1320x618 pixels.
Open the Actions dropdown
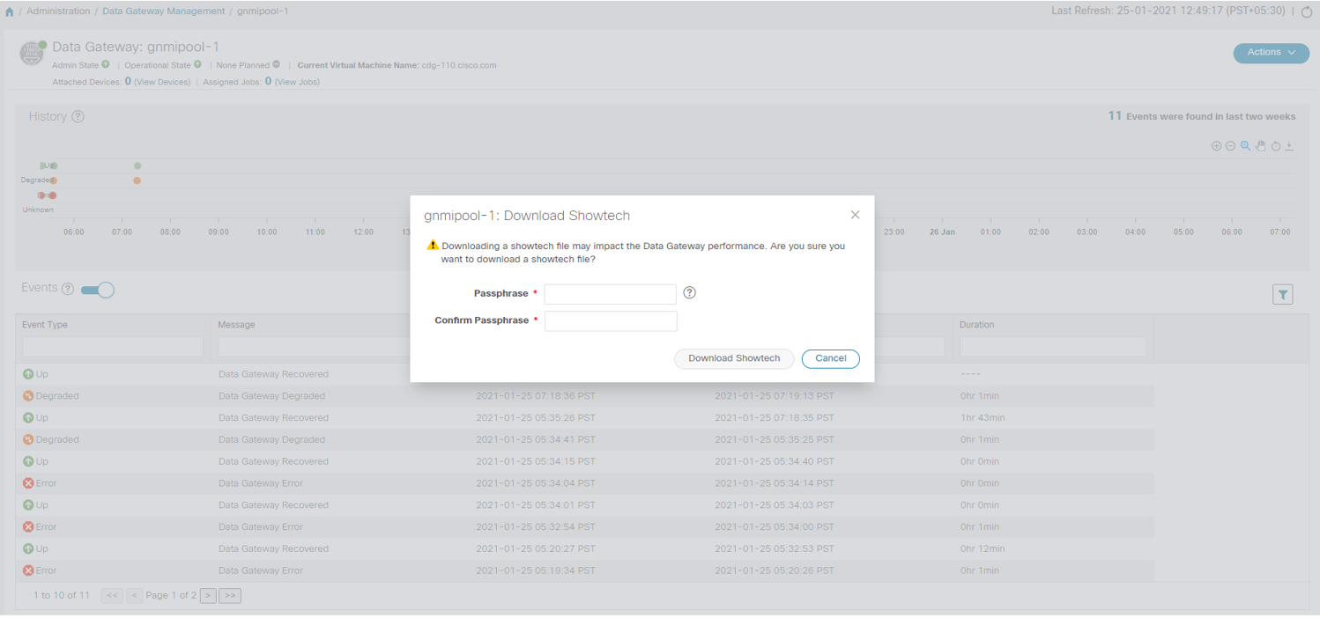point(1271,53)
